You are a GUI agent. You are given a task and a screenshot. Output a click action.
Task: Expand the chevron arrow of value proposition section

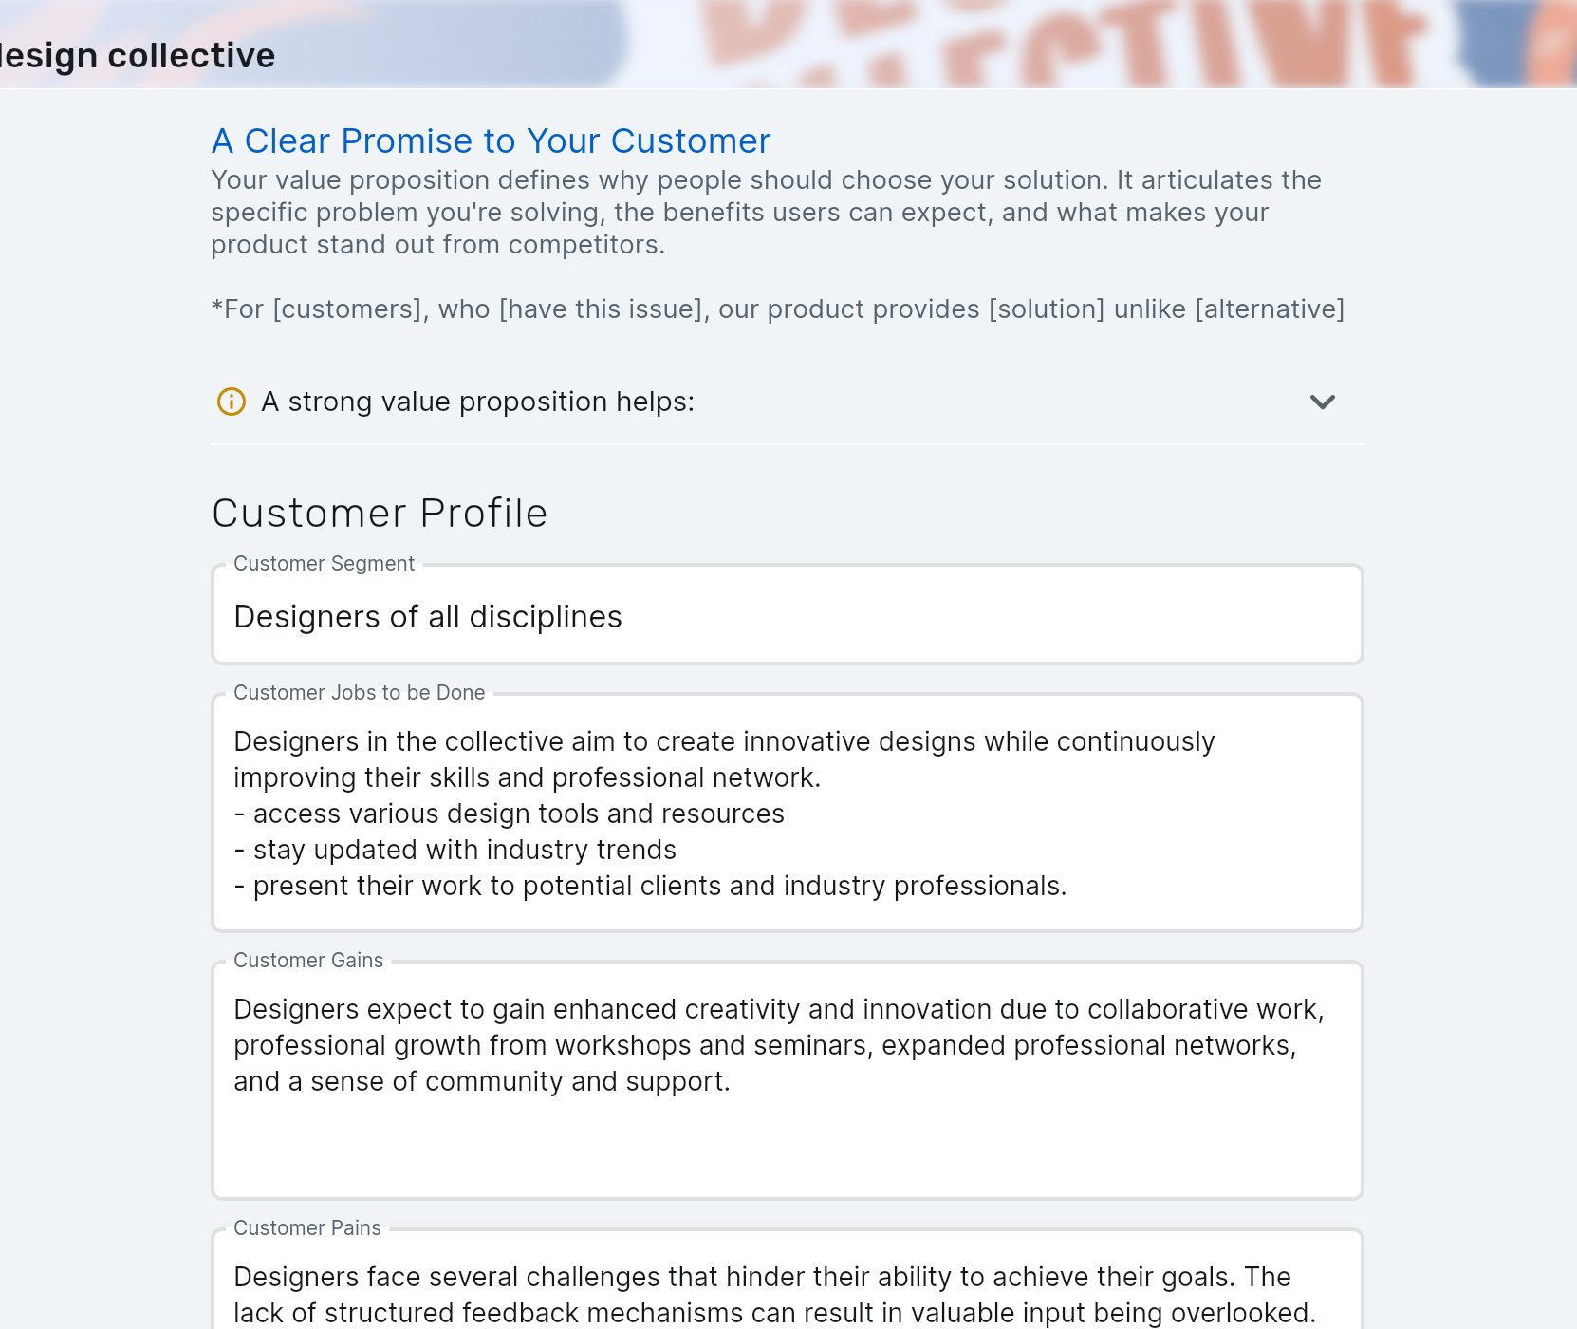(1322, 402)
